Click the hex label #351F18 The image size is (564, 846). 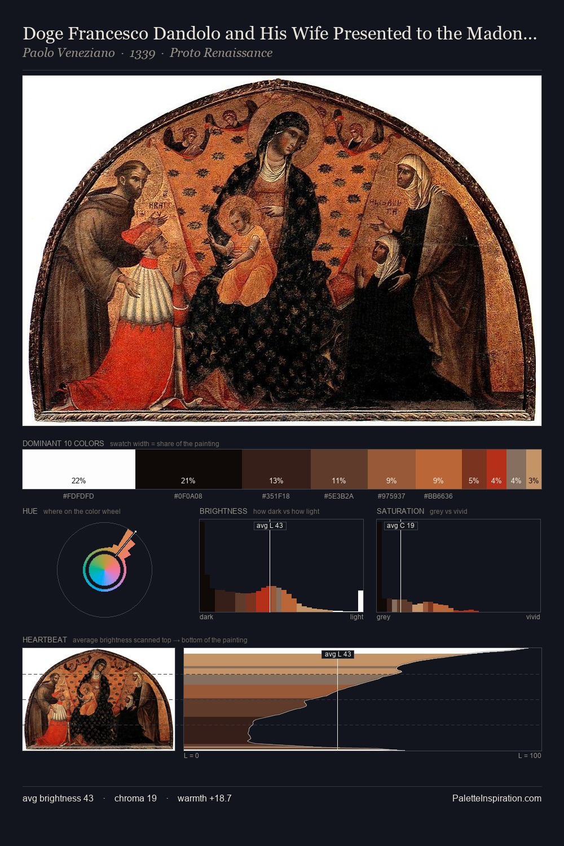point(276,496)
